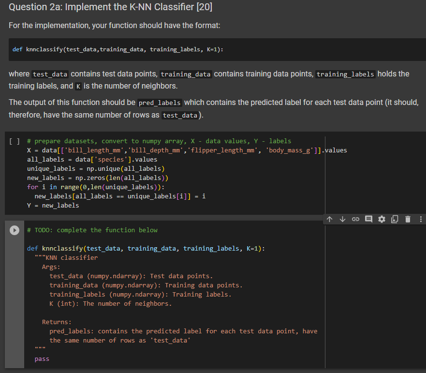Move the selected cell down
Viewport: 426px width, 373px height.
[x=342, y=219]
